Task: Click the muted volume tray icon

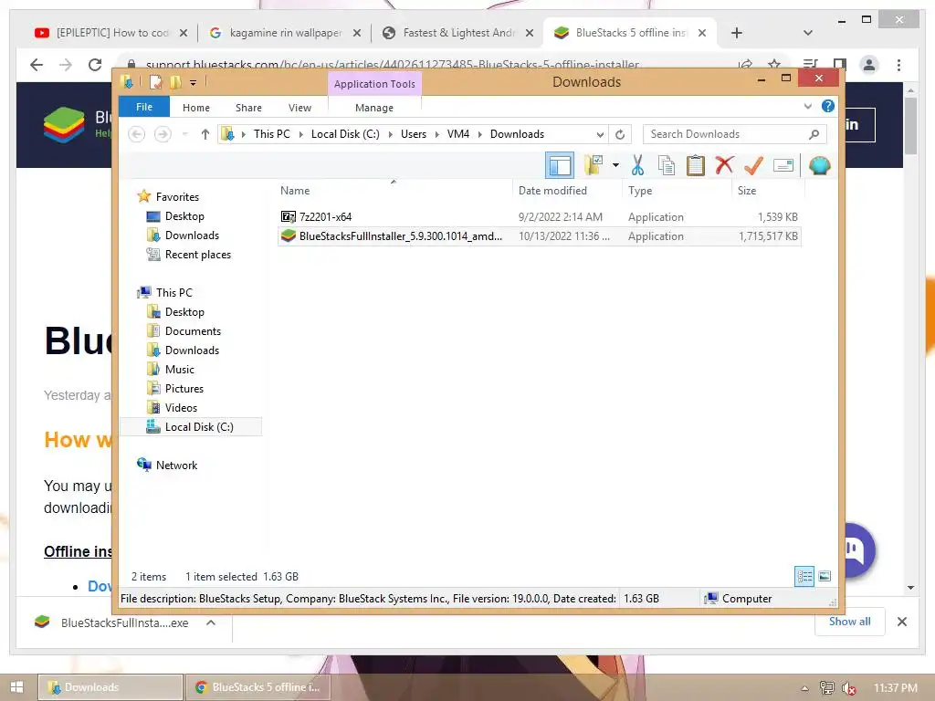Action: [849, 688]
